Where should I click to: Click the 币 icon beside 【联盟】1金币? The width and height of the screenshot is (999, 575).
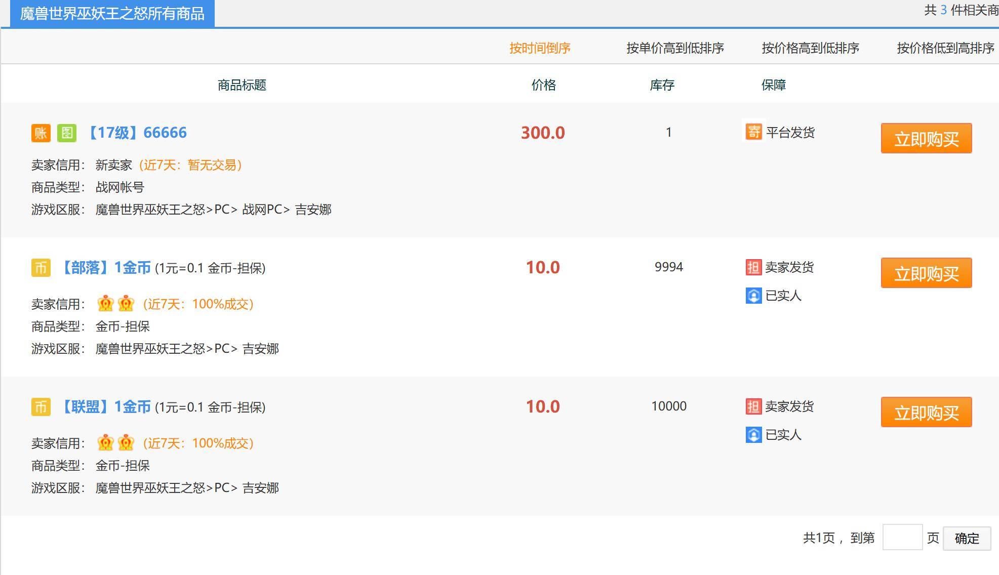(41, 407)
